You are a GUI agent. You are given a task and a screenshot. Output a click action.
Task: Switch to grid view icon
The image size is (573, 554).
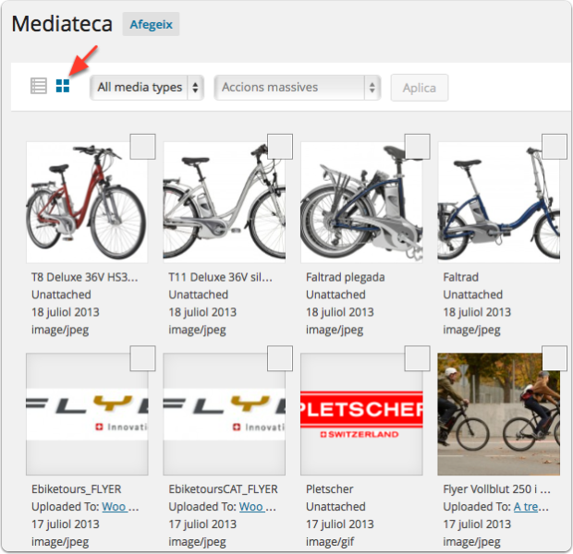point(63,86)
